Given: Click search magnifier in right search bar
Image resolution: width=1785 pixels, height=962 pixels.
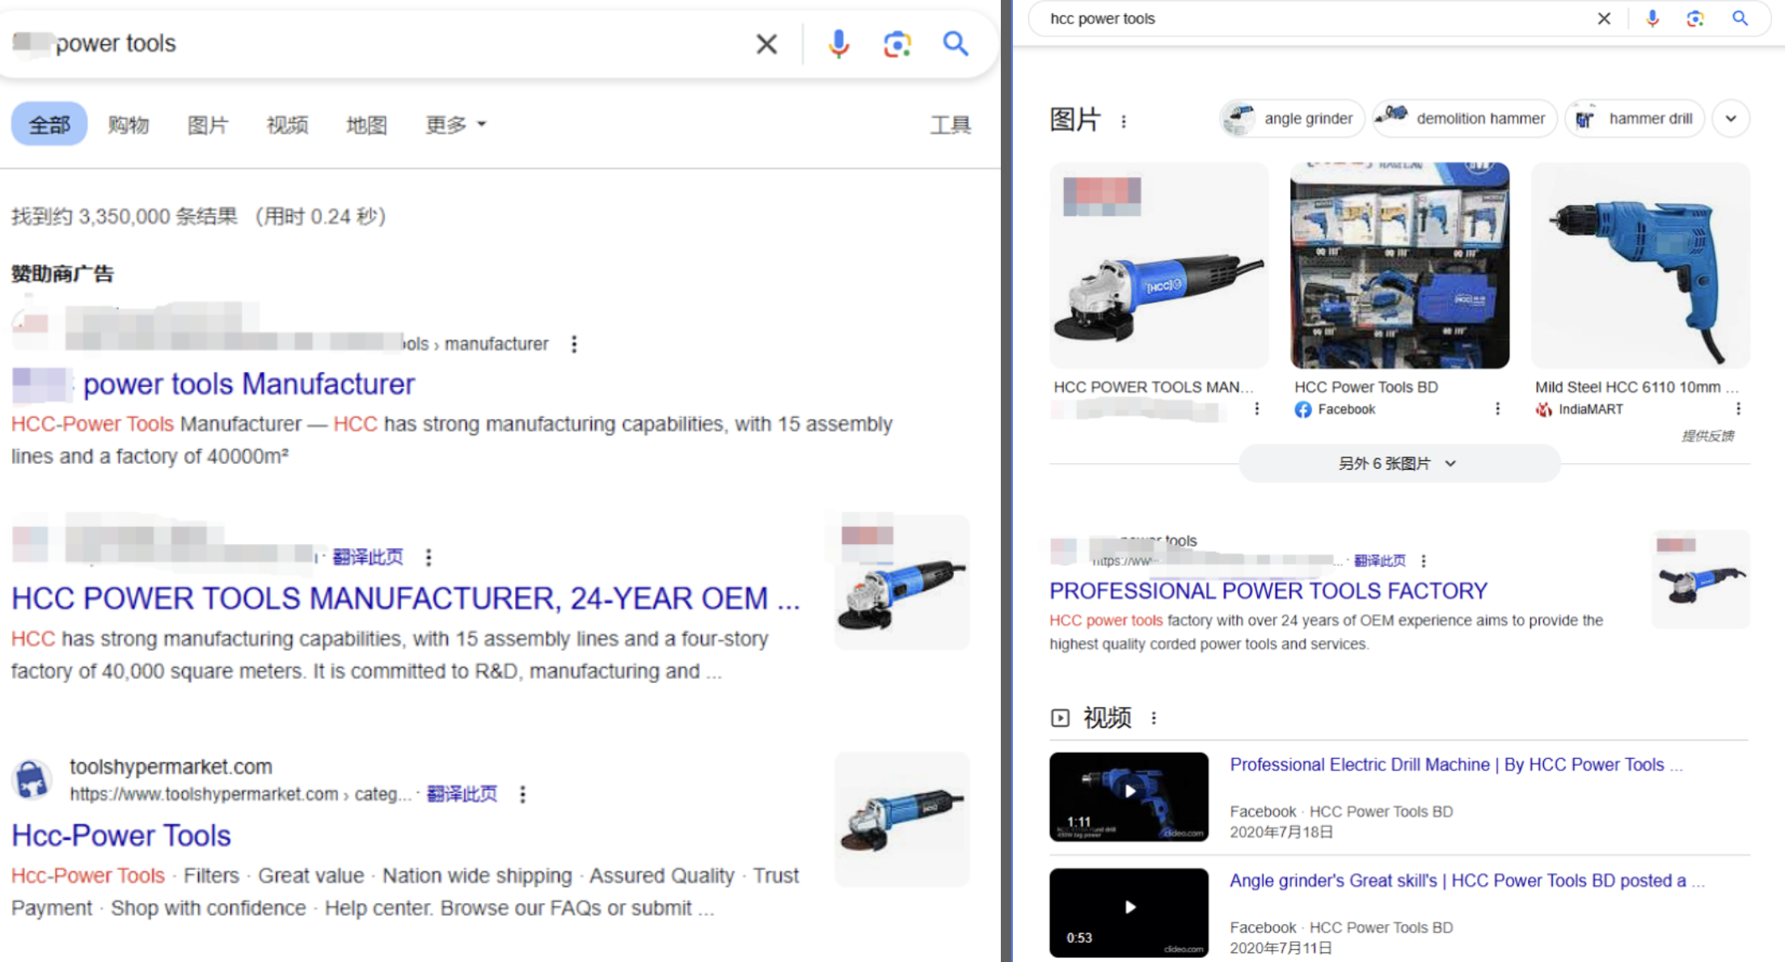Looking at the screenshot, I should point(1740,18).
